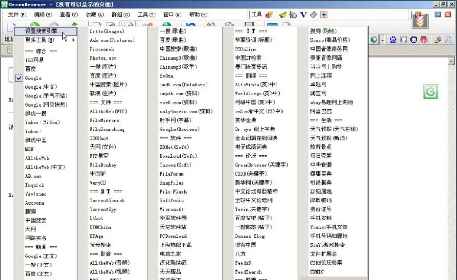Click the double down arrow overflow icon
Viewport: 457px width, 280px height.
pos(420,21)
